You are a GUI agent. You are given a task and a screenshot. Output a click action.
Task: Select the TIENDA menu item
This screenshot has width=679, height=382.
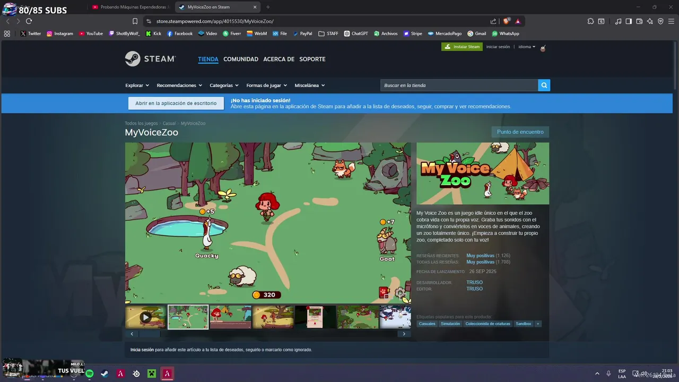click(x=208, y=59)
